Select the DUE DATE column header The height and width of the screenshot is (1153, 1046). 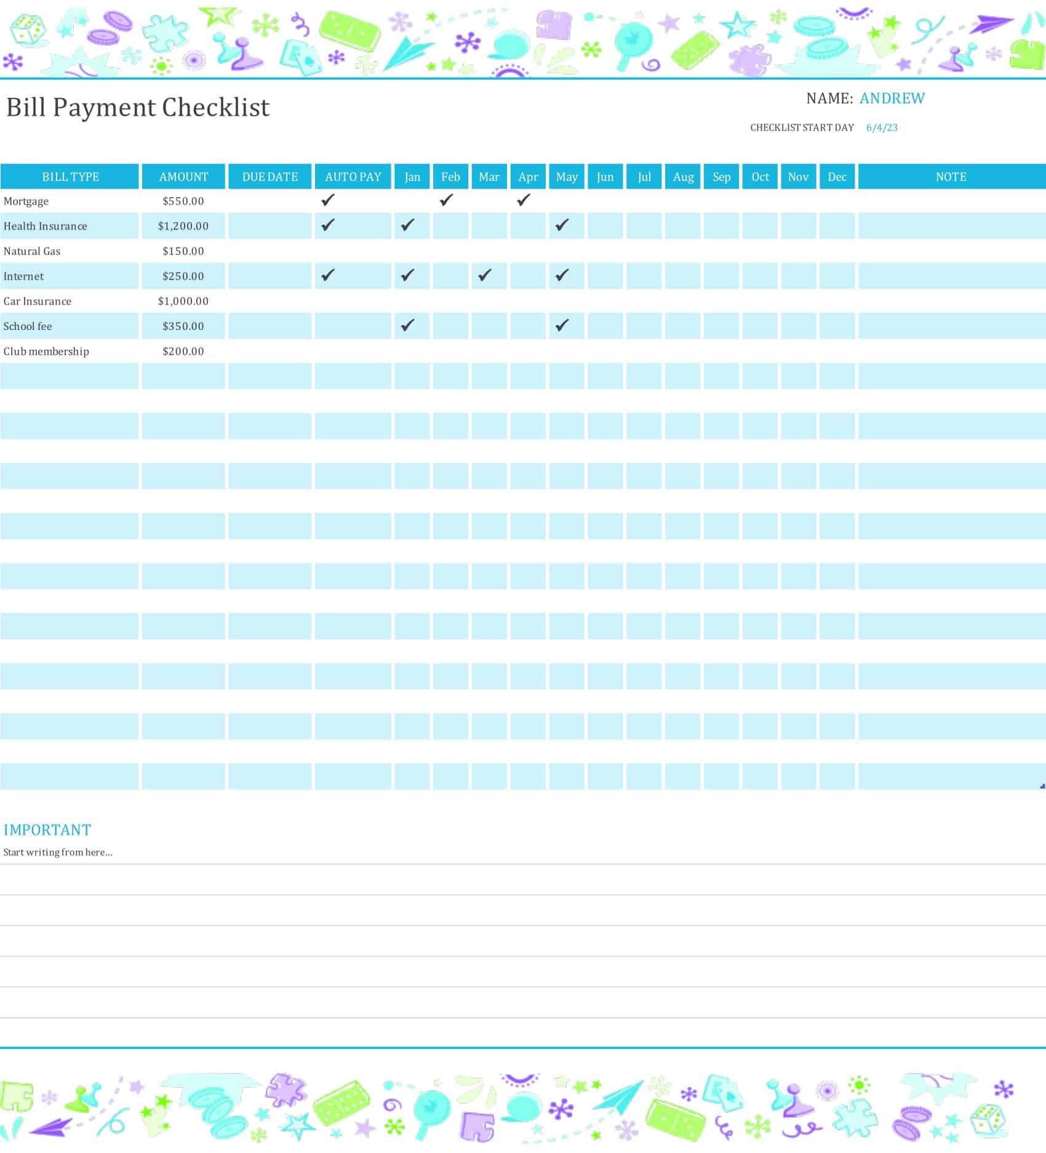[x=270, y=177]
